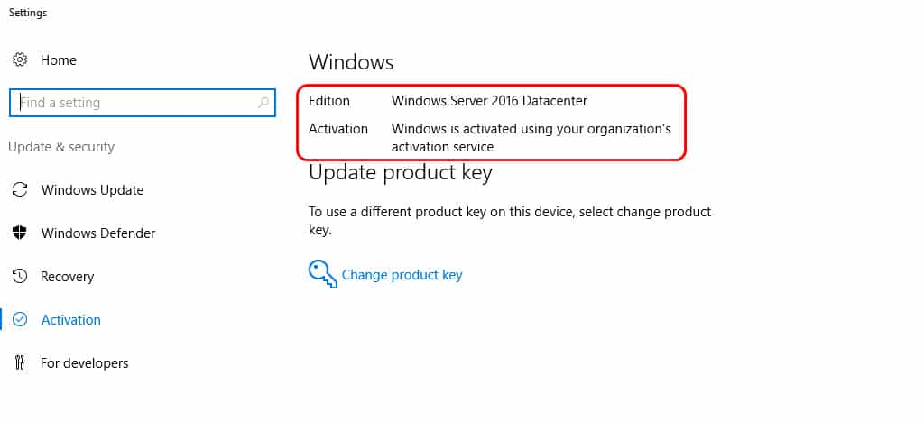Focus the Find a setting search box
924x421 pixels.
click(143, 103)
